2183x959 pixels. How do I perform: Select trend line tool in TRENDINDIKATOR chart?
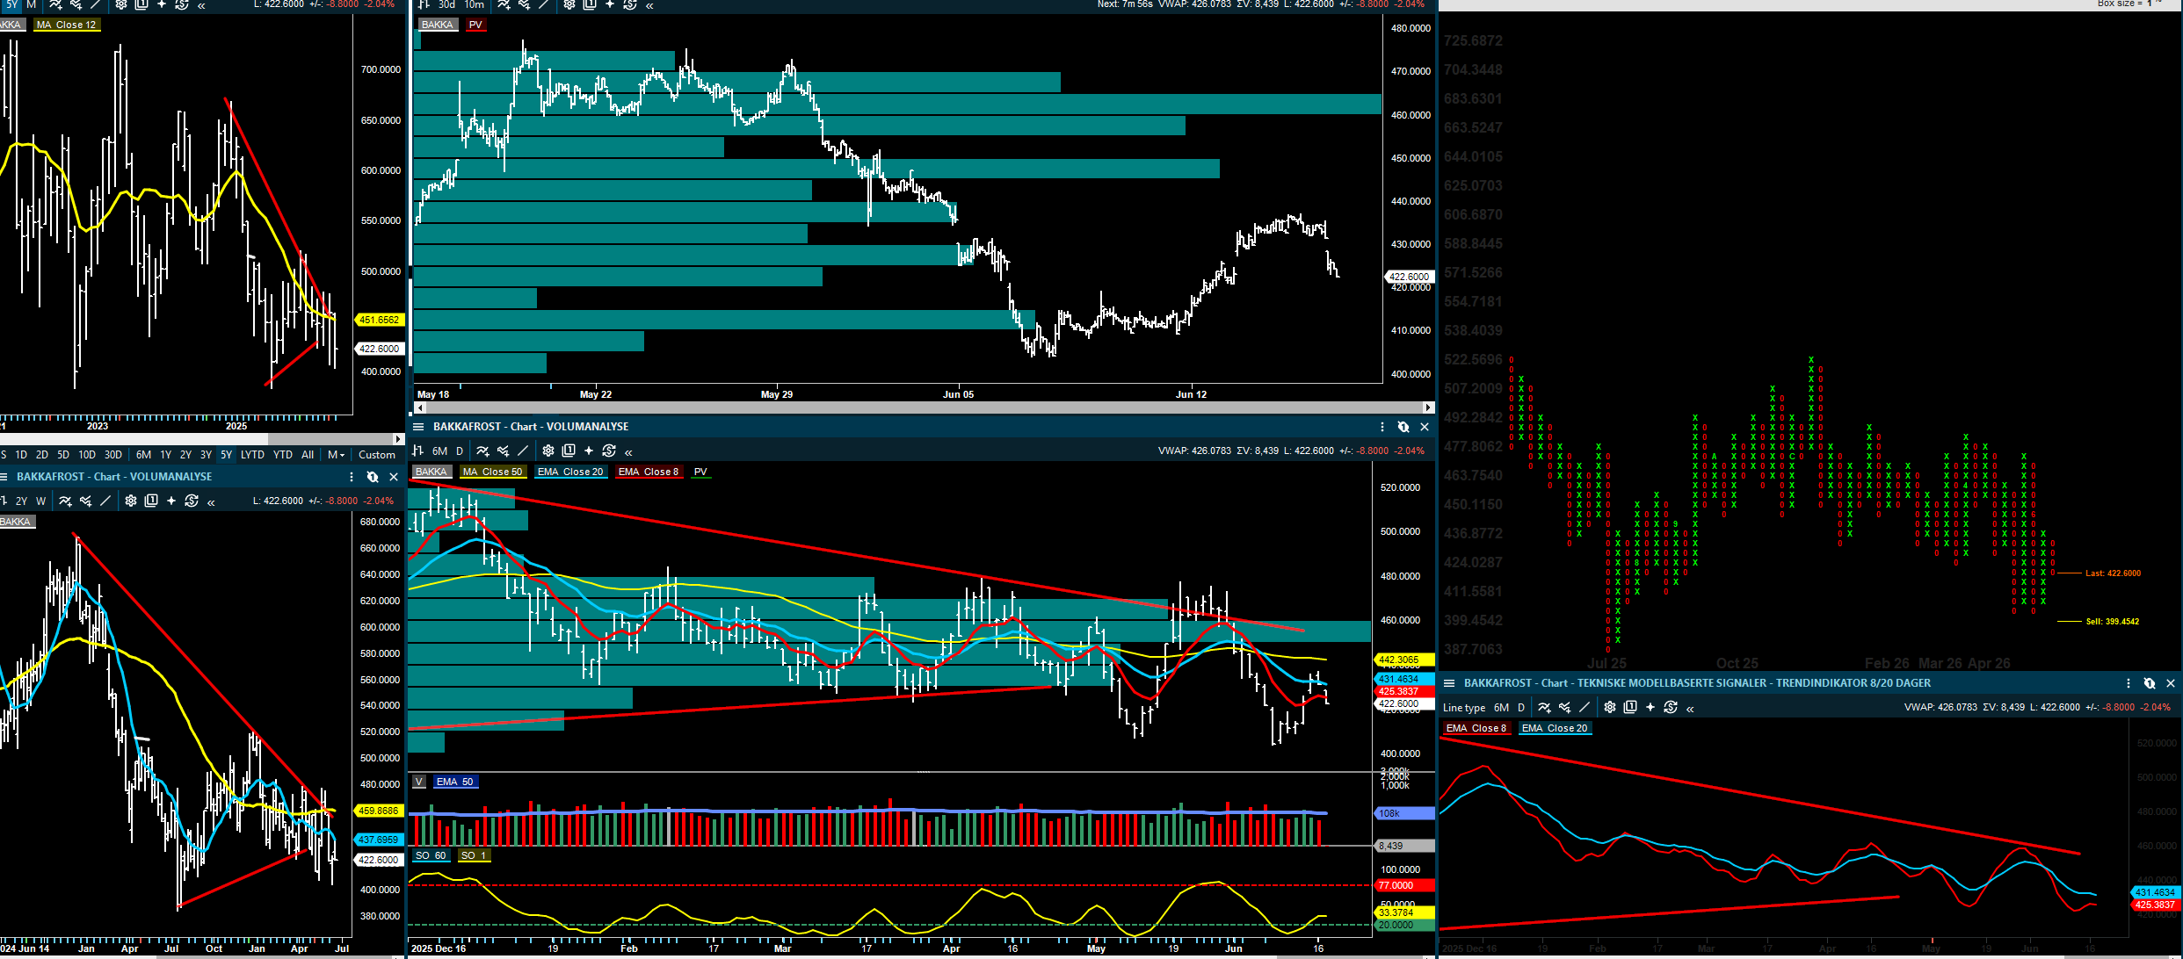tap(1585, 707)
